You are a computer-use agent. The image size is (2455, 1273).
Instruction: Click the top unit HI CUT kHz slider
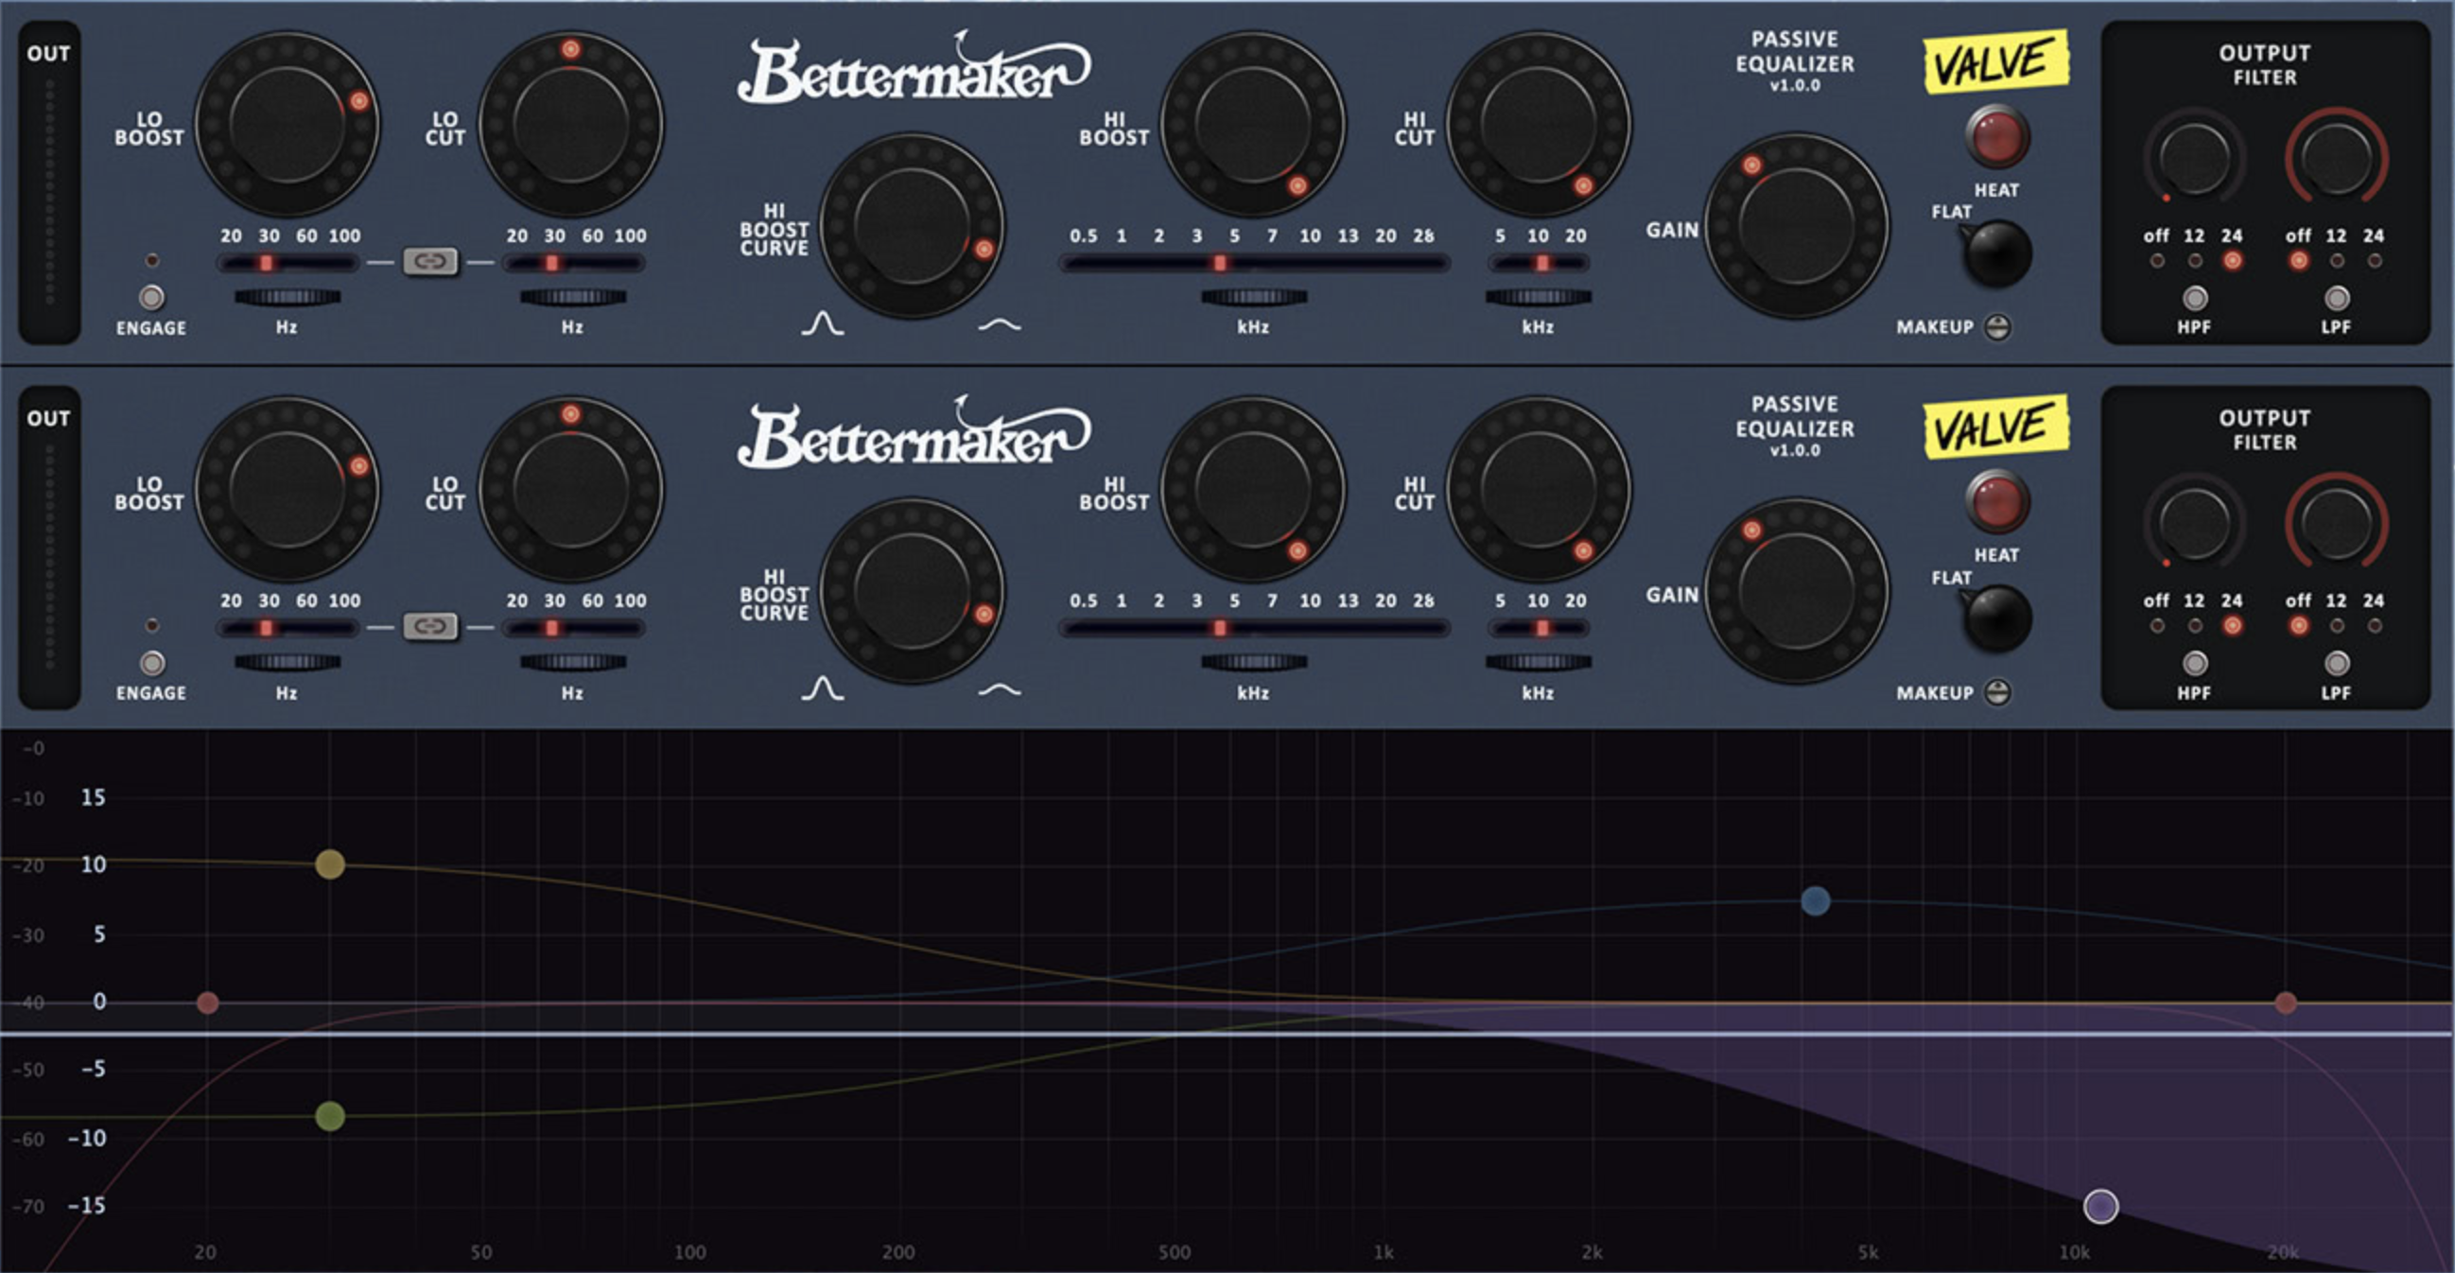coord(1539,262)
